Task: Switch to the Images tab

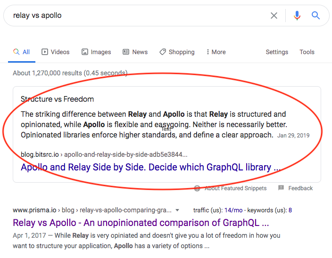Action: coord(96,52)
